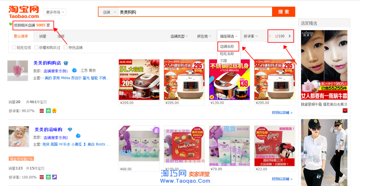
Task: Open the ¥209.00 rice cooker thumbnail
Action: pos(139,80)
